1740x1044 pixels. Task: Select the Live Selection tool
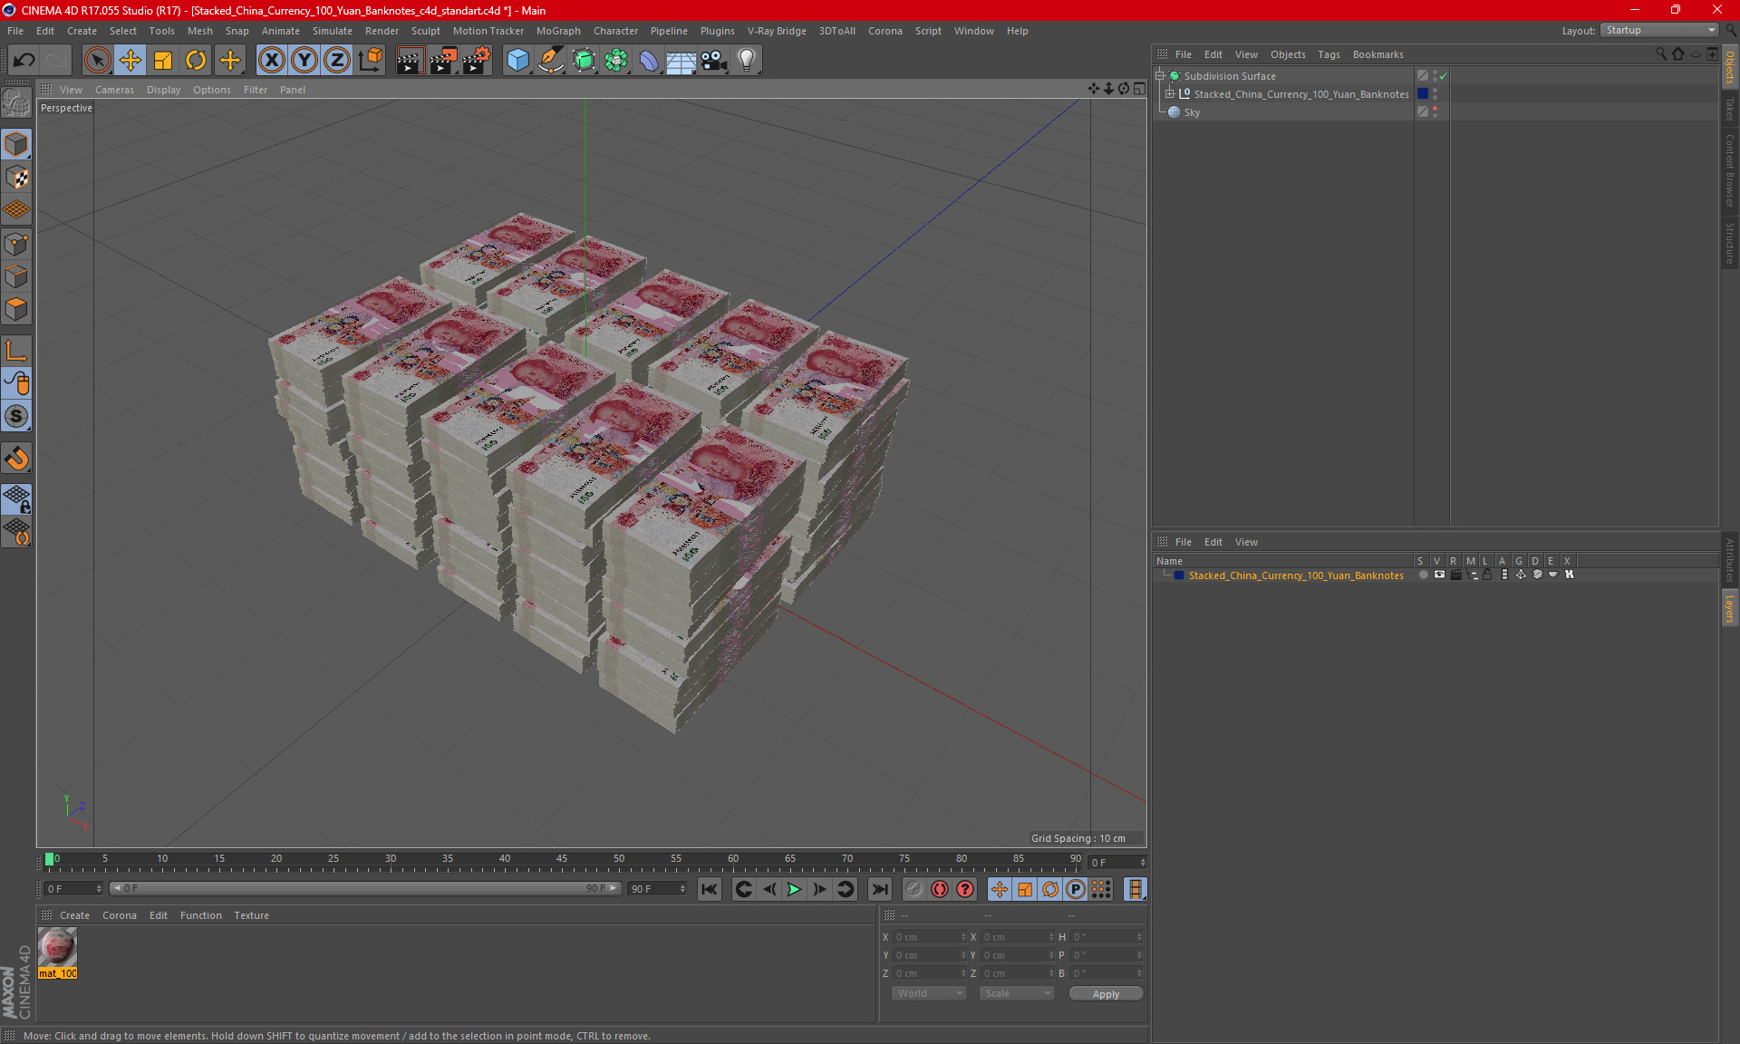[97, 61]
